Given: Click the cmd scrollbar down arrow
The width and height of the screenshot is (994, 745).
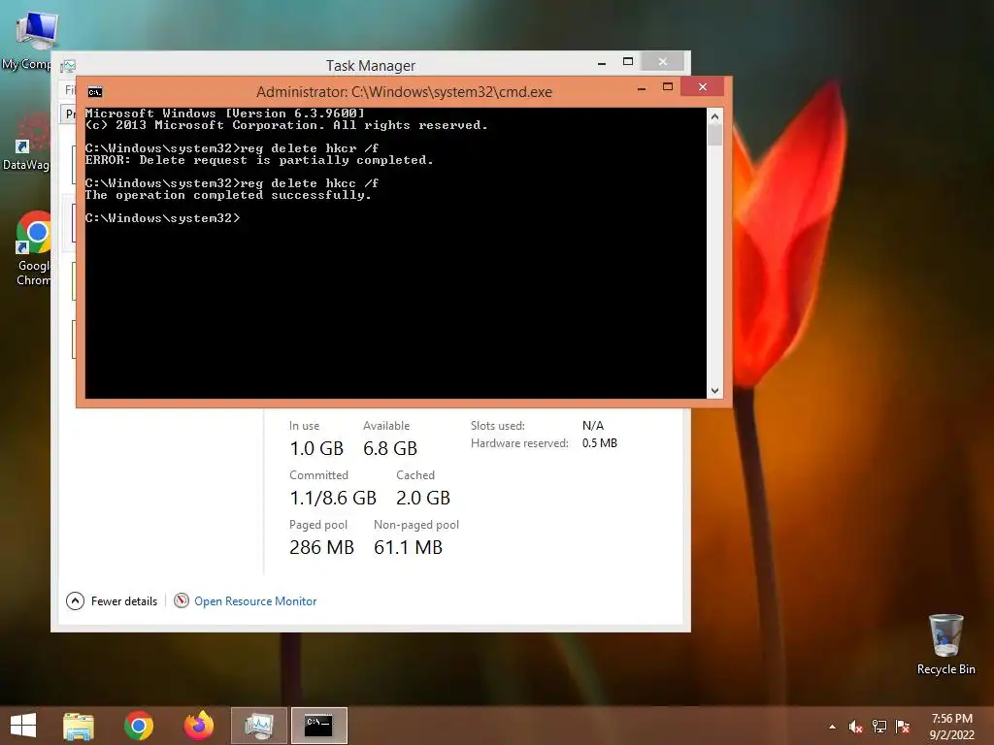Looking at the screenshot, I should point(714,391).
